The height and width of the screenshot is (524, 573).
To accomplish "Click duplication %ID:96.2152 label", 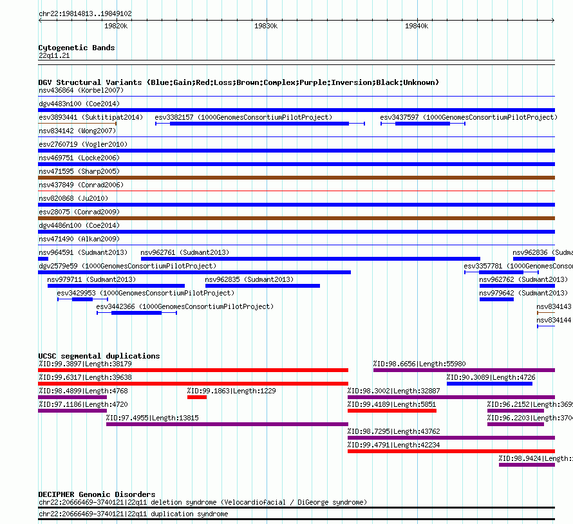I will pos(530,404).
